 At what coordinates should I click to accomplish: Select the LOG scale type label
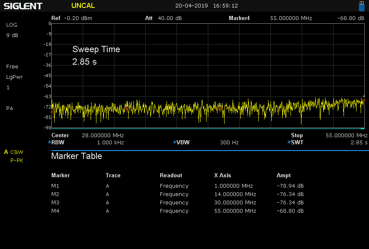coord(12,25)
